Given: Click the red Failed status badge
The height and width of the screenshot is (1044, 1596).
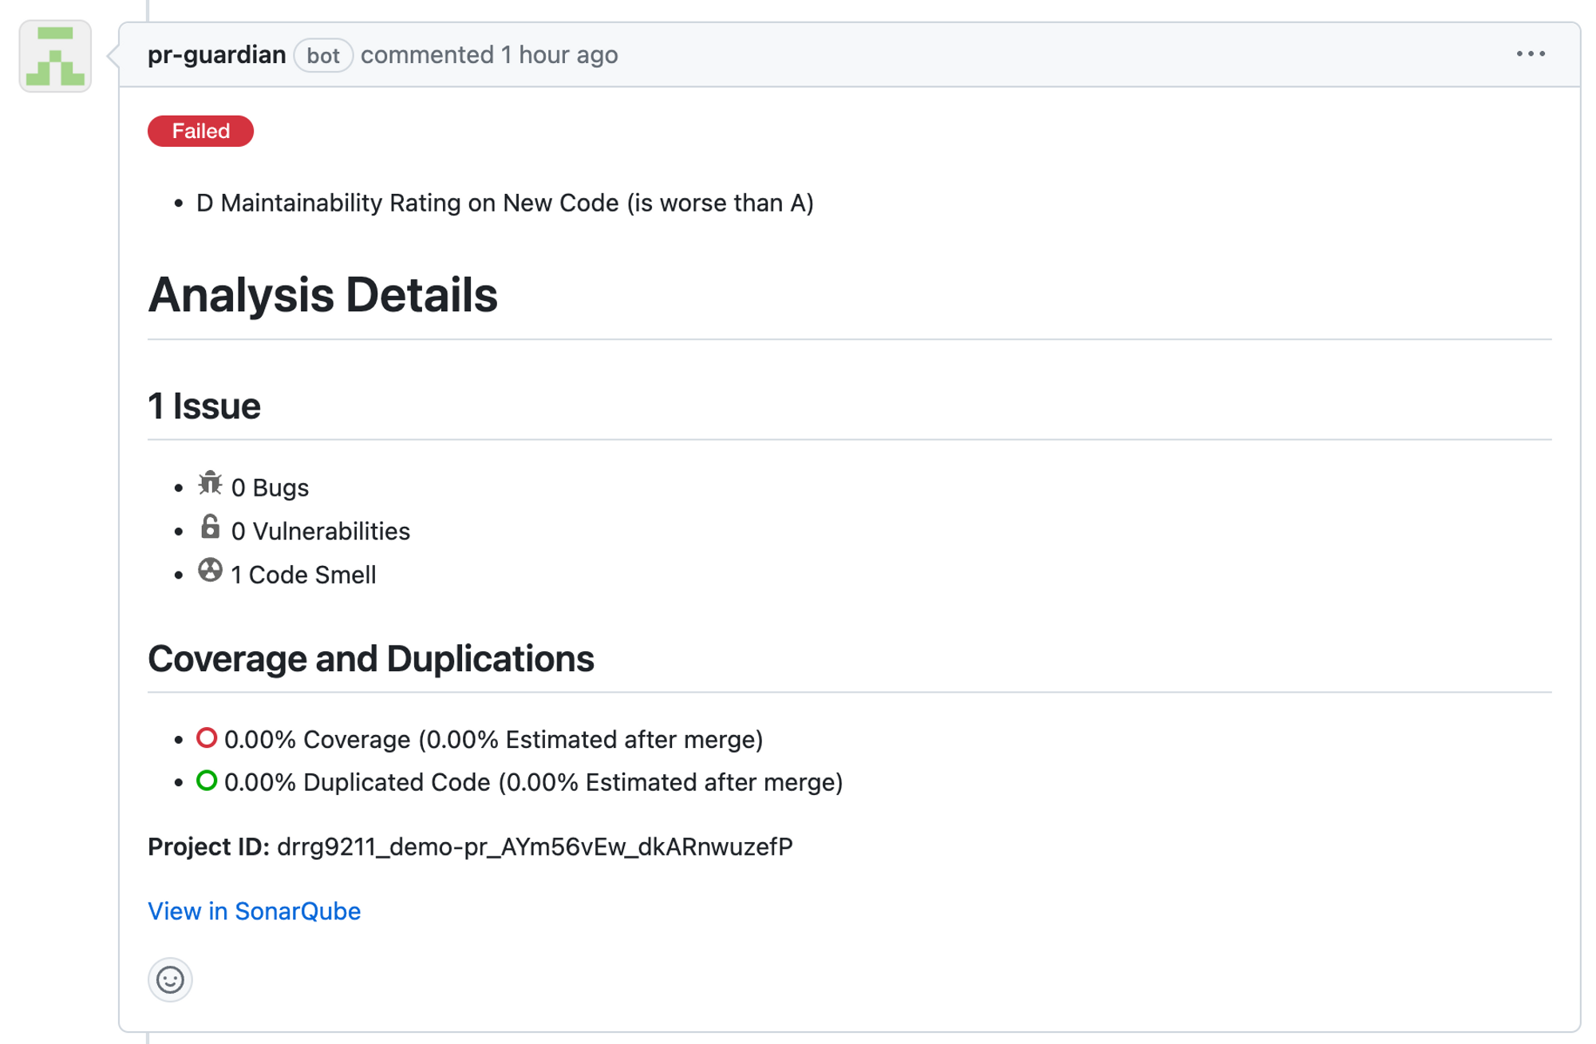Looking at the screenshot, I should (200, 131).
